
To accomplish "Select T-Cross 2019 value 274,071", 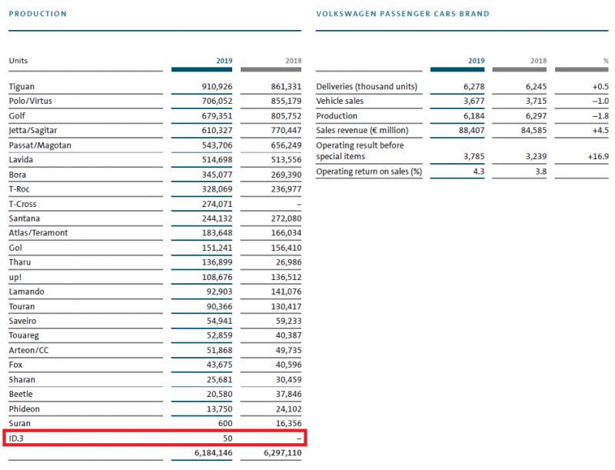I will click(217, 205).
